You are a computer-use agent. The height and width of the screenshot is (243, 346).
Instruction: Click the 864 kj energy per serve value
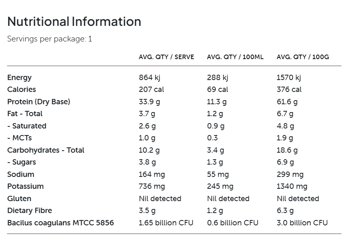pyautogui.click(x=150, y=78)
